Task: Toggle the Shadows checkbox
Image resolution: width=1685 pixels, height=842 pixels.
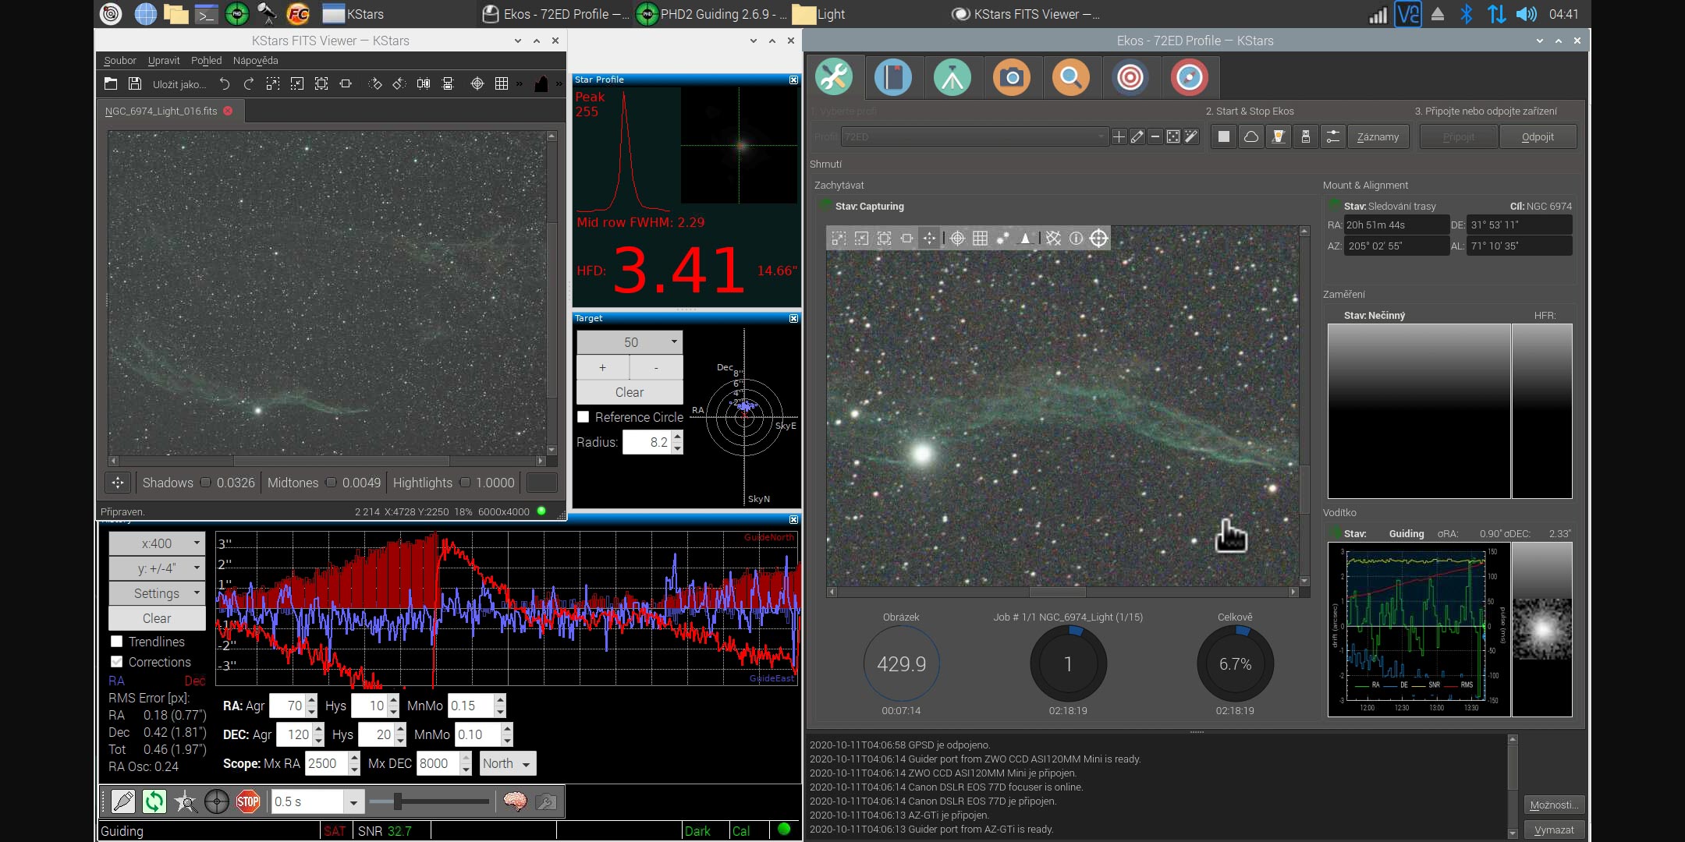Action: point(205,483)
